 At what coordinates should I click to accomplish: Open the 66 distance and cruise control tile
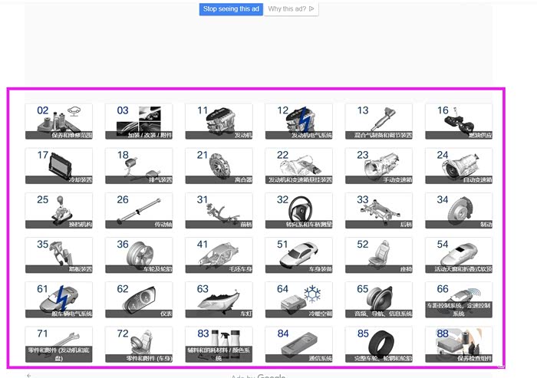pyautogui.click(x=459, y=300)
